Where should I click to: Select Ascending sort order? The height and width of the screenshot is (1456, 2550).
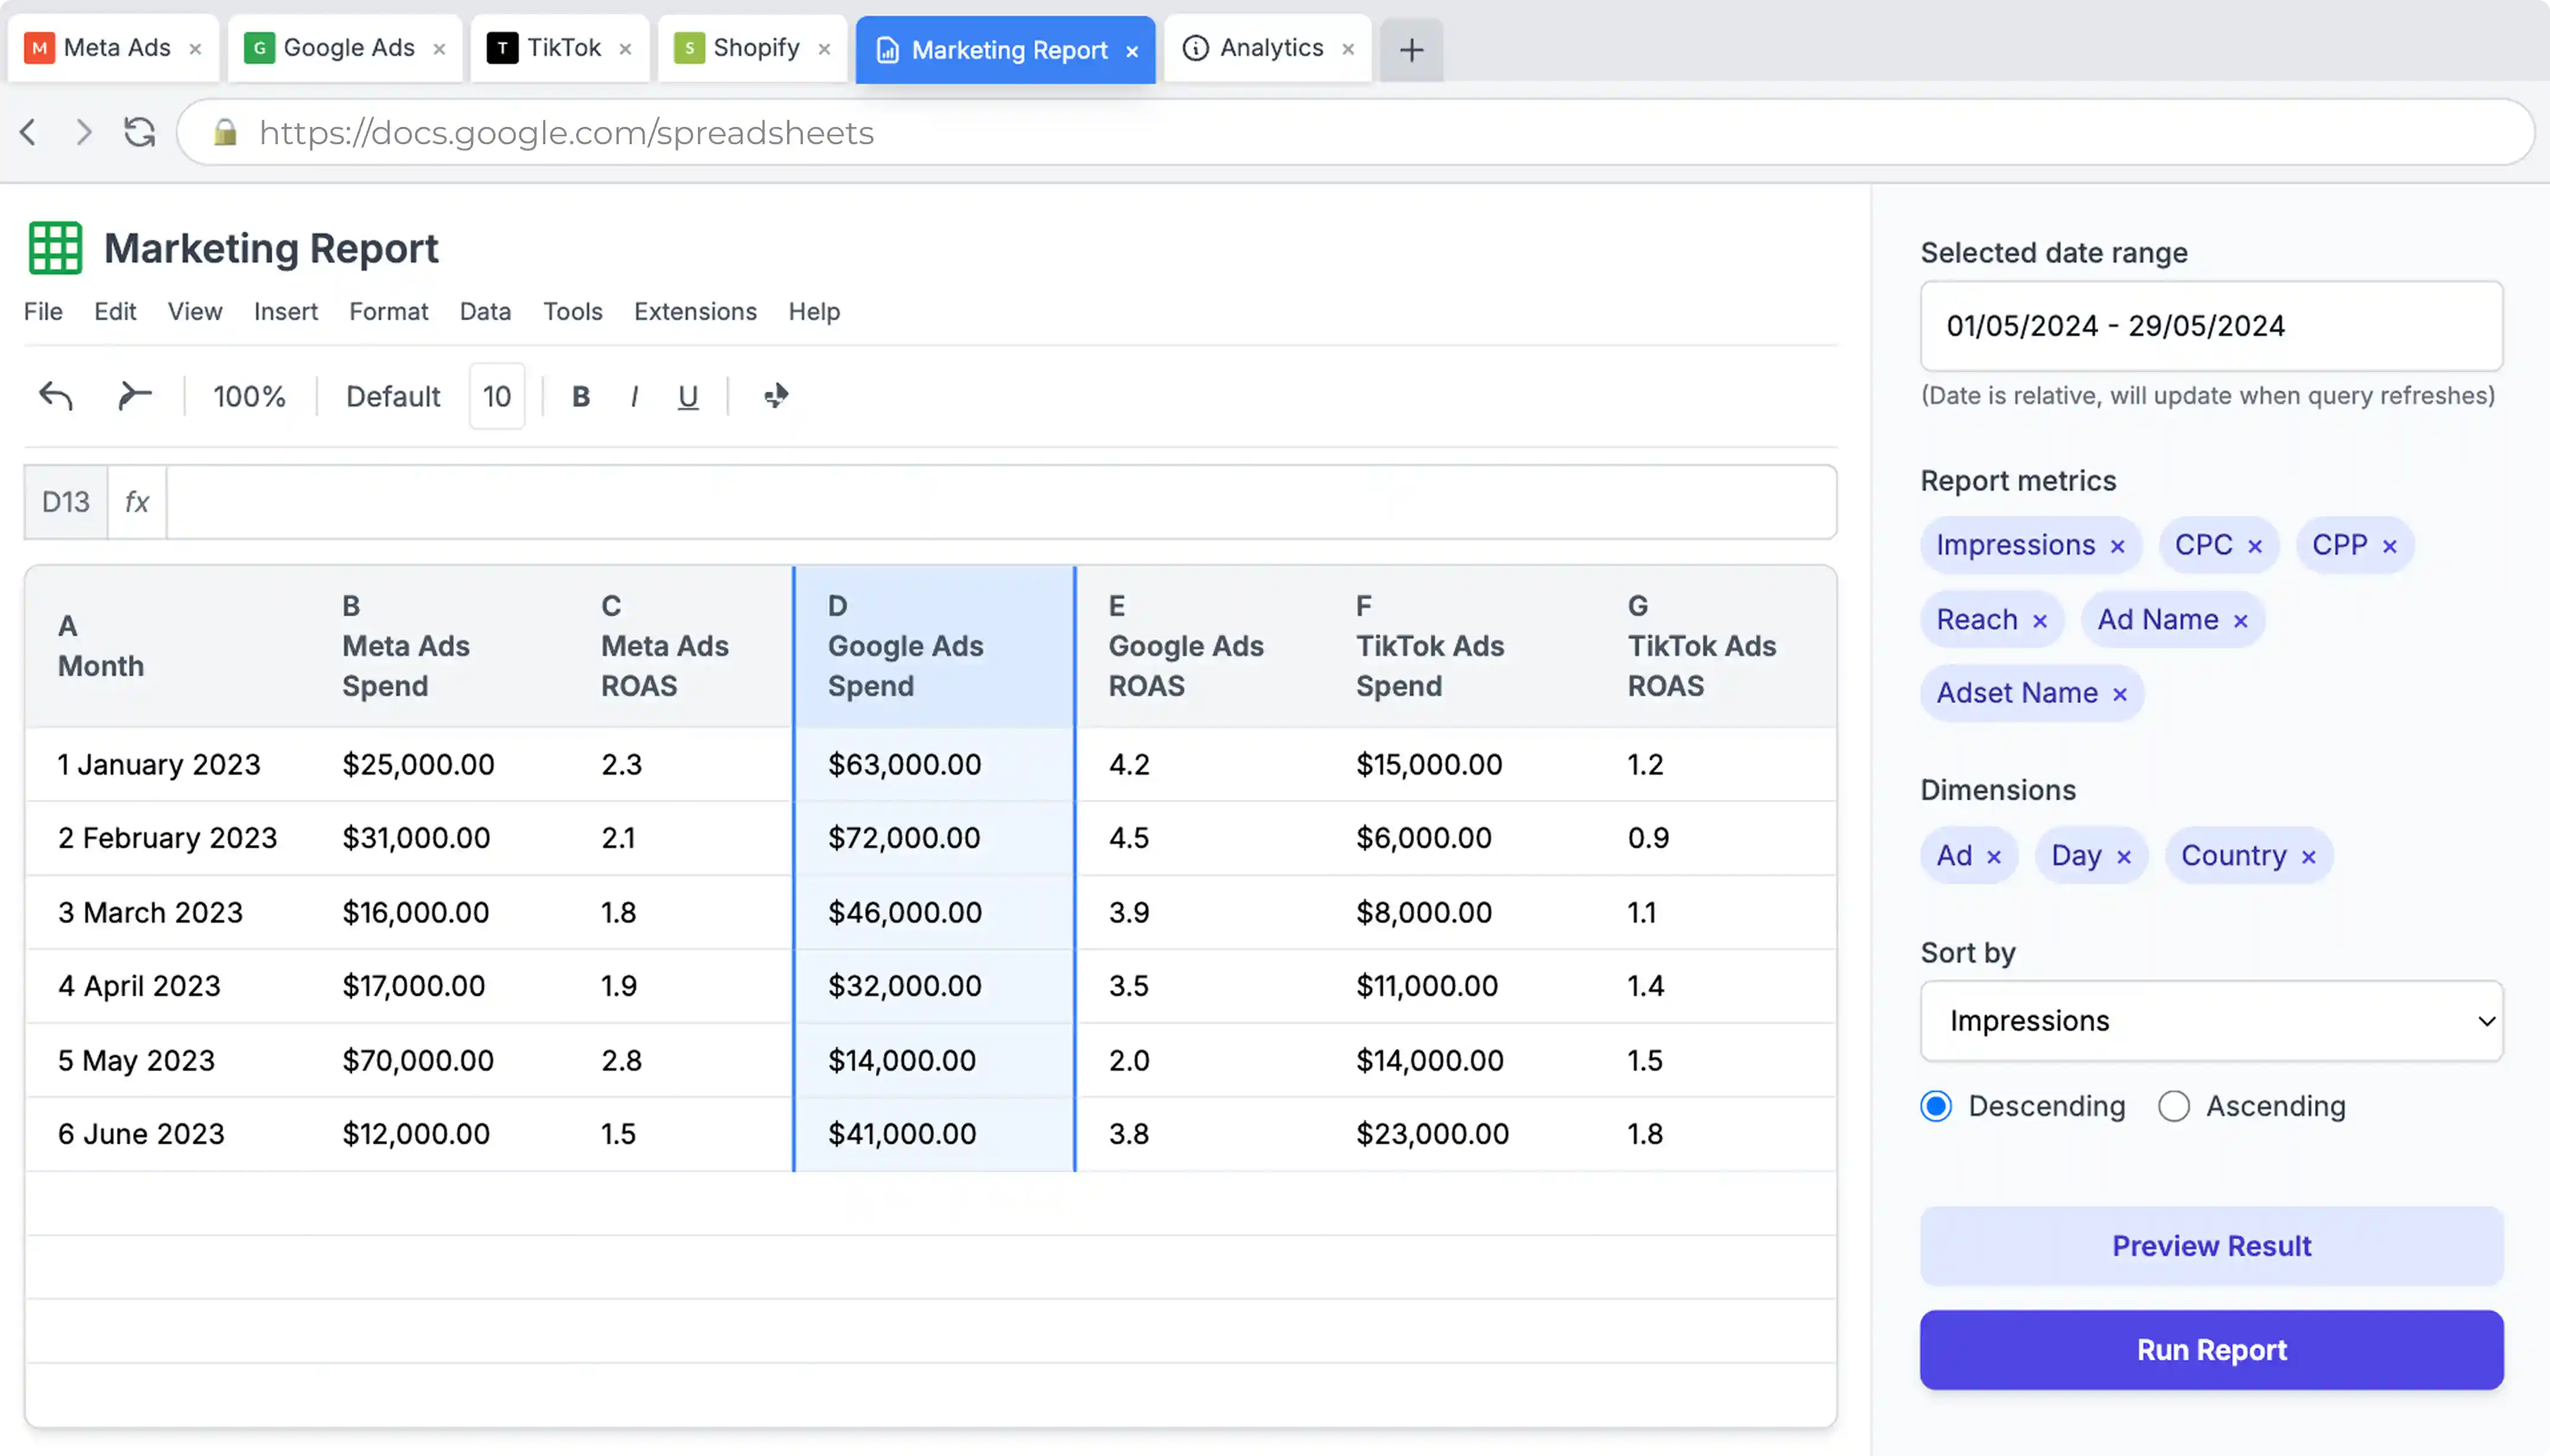(x=2173, y=1106)
